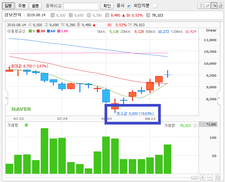Screen dimensions: 225x182
Task: Click the 8,500 price axis label
Action: point(211,99)
